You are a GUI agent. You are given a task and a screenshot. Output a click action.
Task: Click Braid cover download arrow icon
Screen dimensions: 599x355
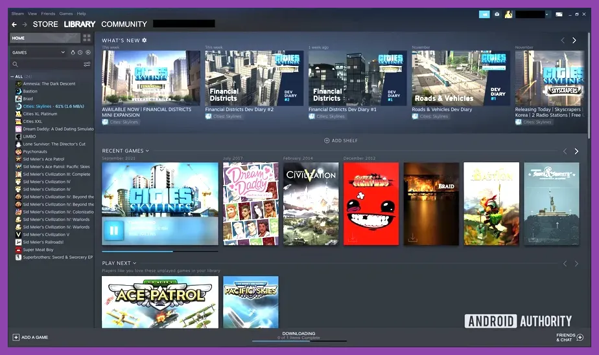412,238
